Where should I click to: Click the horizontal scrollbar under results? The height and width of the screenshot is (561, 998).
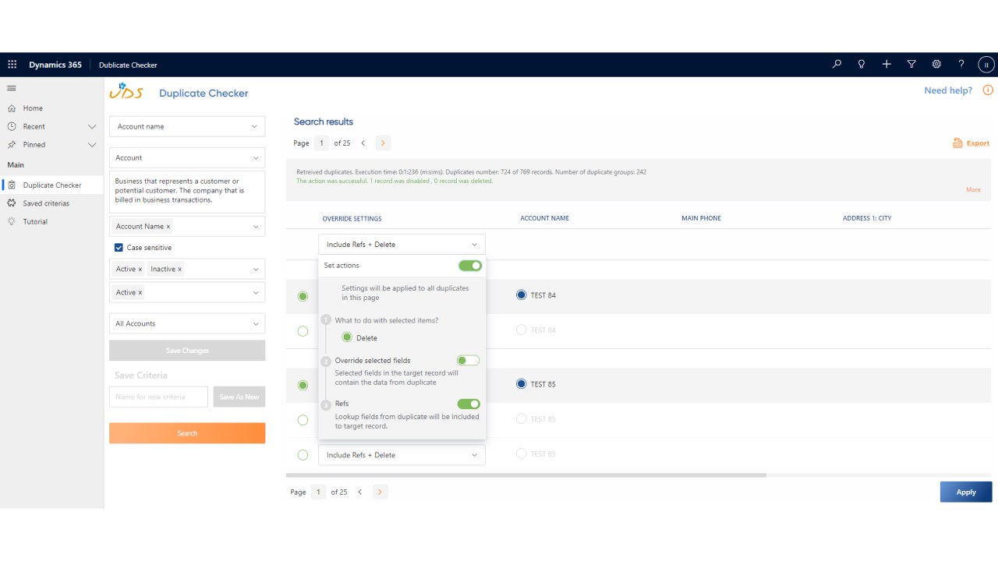526,475
